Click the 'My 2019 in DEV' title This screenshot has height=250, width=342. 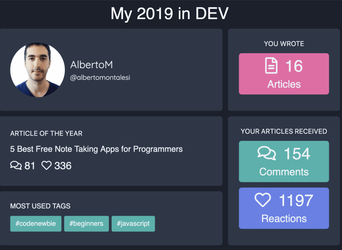pos(169,14)
